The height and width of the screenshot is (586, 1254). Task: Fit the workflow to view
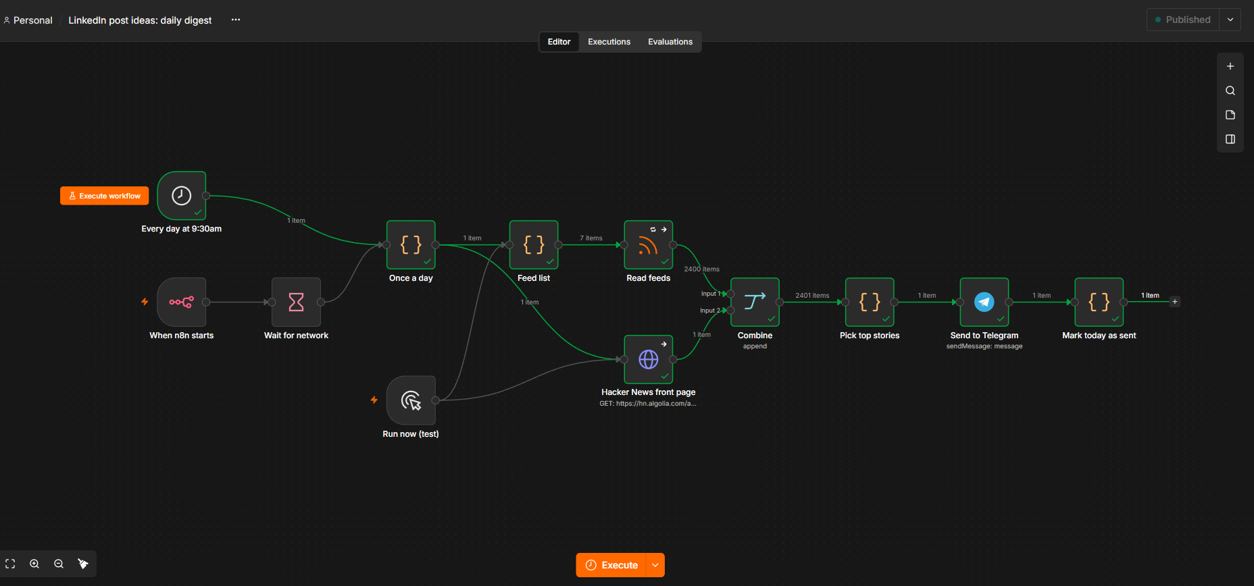click(x=10, y=564)
